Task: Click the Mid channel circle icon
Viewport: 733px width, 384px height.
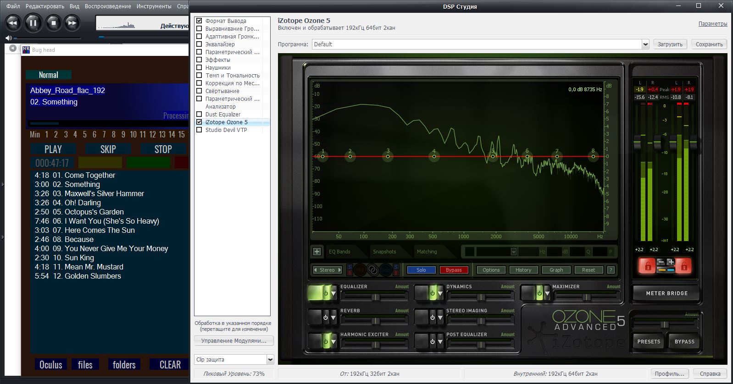Action: point(360,270)
